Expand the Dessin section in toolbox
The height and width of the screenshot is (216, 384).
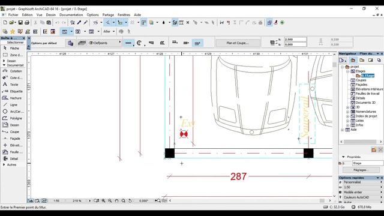tap(4, 61)
